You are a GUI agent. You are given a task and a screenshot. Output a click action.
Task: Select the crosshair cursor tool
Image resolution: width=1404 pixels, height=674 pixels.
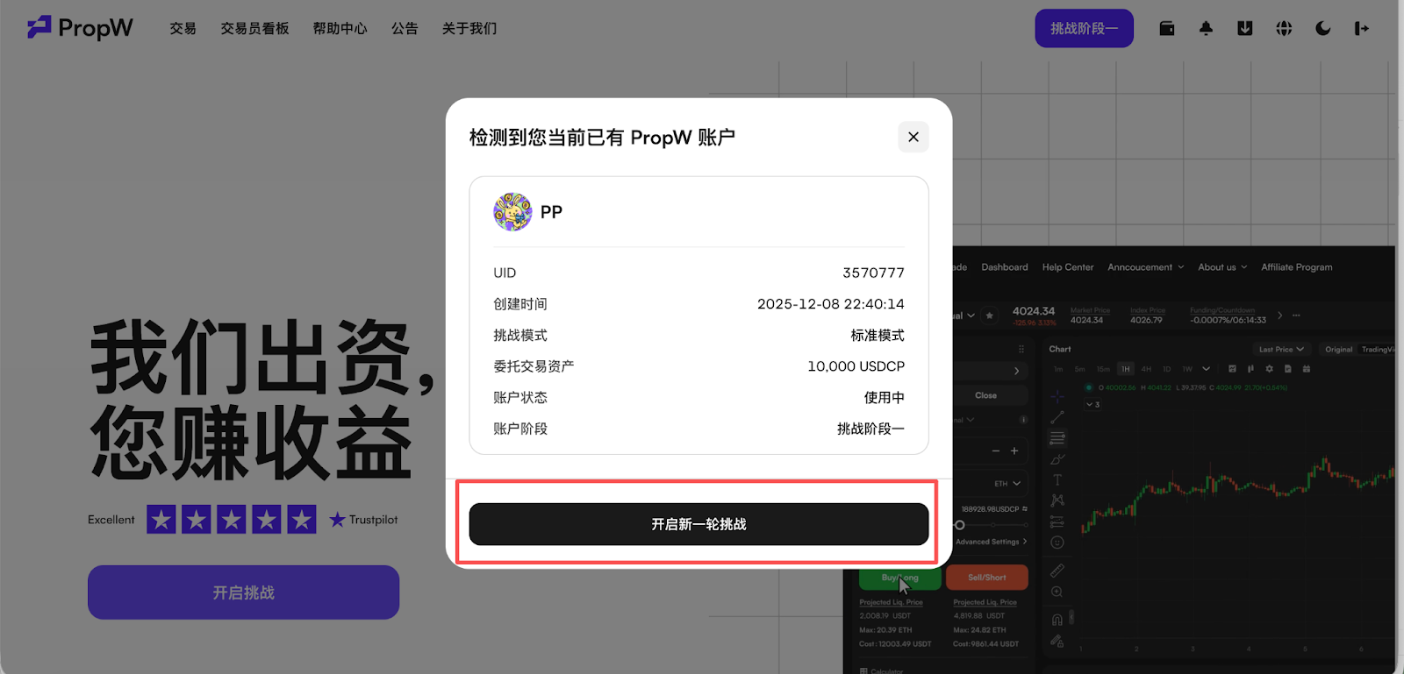click(1057, 396)
